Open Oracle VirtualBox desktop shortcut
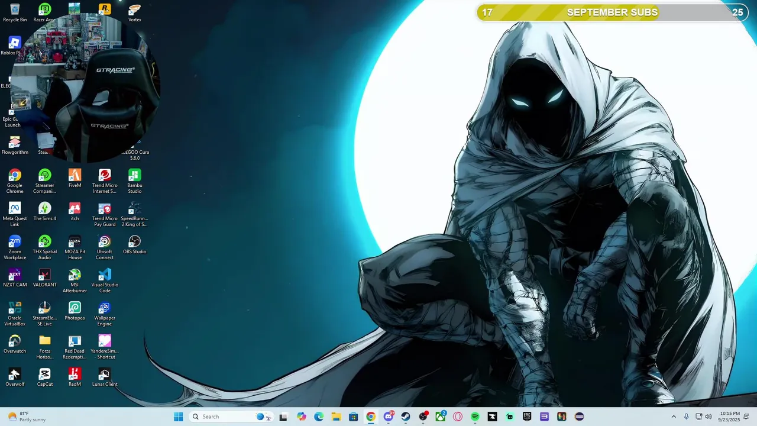 pos(15,314)
